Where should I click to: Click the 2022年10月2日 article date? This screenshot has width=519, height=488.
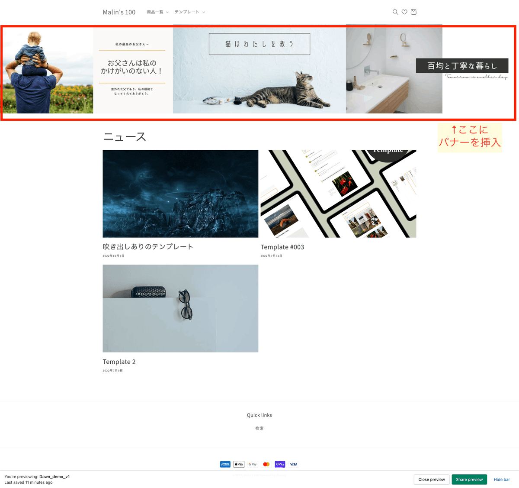pyautogui.click(x=113, y=256)
